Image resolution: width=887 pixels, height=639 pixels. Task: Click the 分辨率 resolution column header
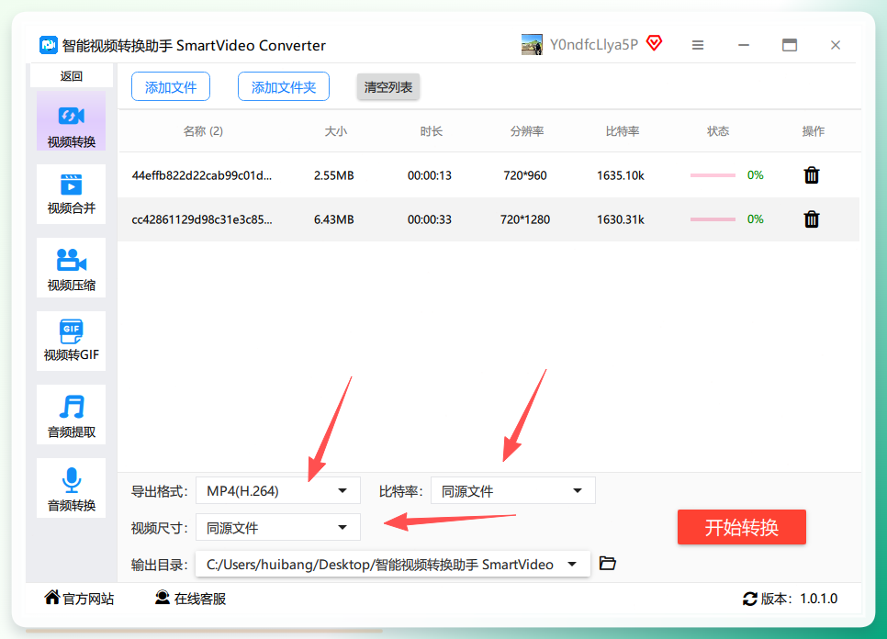point(527,131)
